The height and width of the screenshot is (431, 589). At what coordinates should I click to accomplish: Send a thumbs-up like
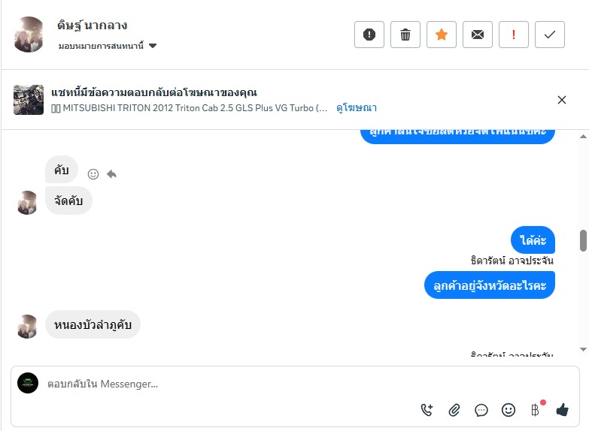point(562,410)
